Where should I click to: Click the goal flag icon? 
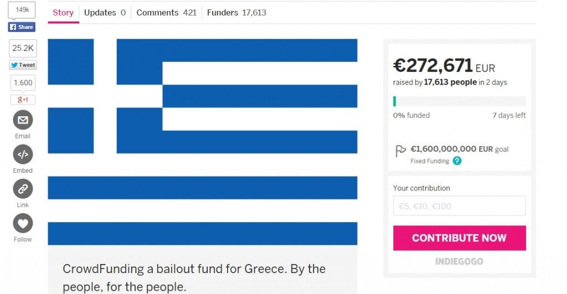(400, 151)
